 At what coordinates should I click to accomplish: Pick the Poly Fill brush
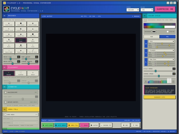pyautogui.click(x=33, y=35)
